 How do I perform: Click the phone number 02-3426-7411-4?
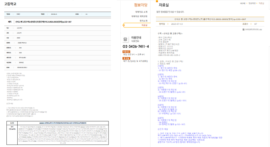click(x=136, y=47)
